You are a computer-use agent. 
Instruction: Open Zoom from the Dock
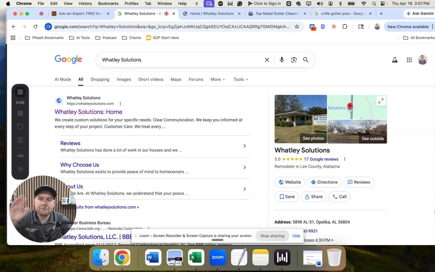217,258
